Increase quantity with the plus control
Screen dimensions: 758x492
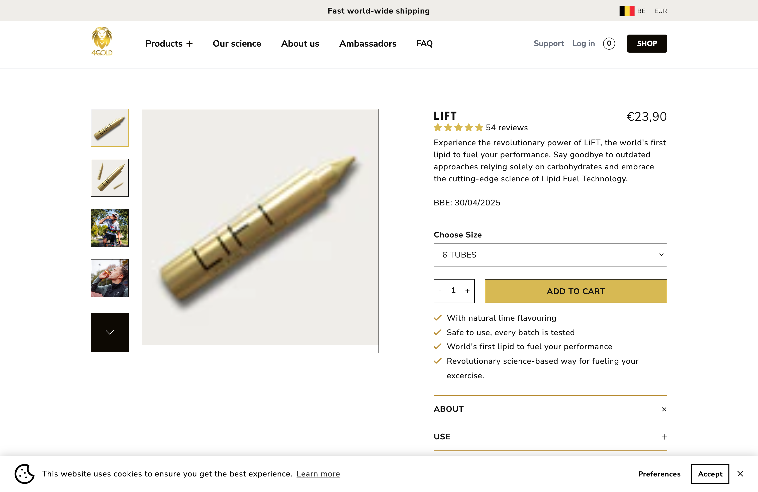pyautogui.click(x=467, y=291)
